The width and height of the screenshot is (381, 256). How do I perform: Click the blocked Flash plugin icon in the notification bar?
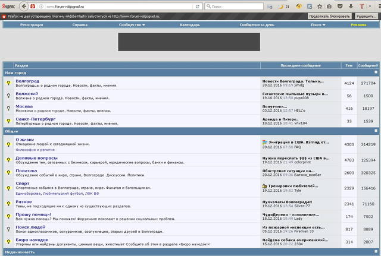(4, 17)
